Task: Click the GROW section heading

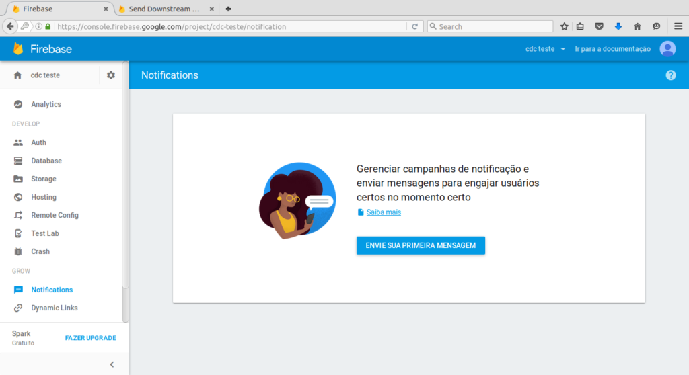Action: click(21, 271)
